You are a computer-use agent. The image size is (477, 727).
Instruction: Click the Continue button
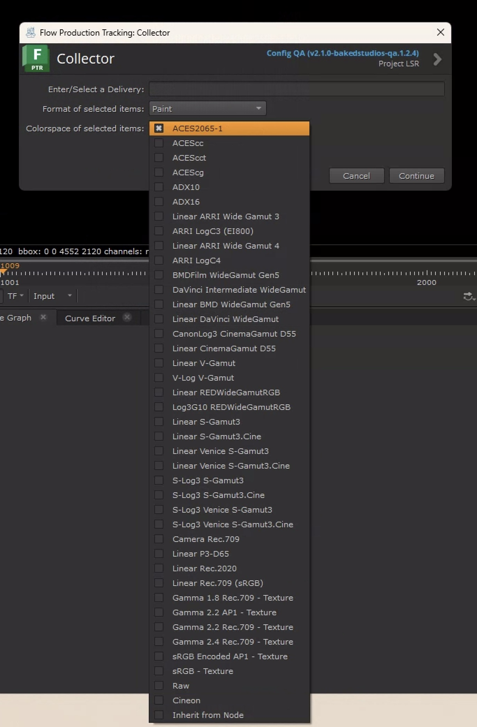(x=417, y=176)
